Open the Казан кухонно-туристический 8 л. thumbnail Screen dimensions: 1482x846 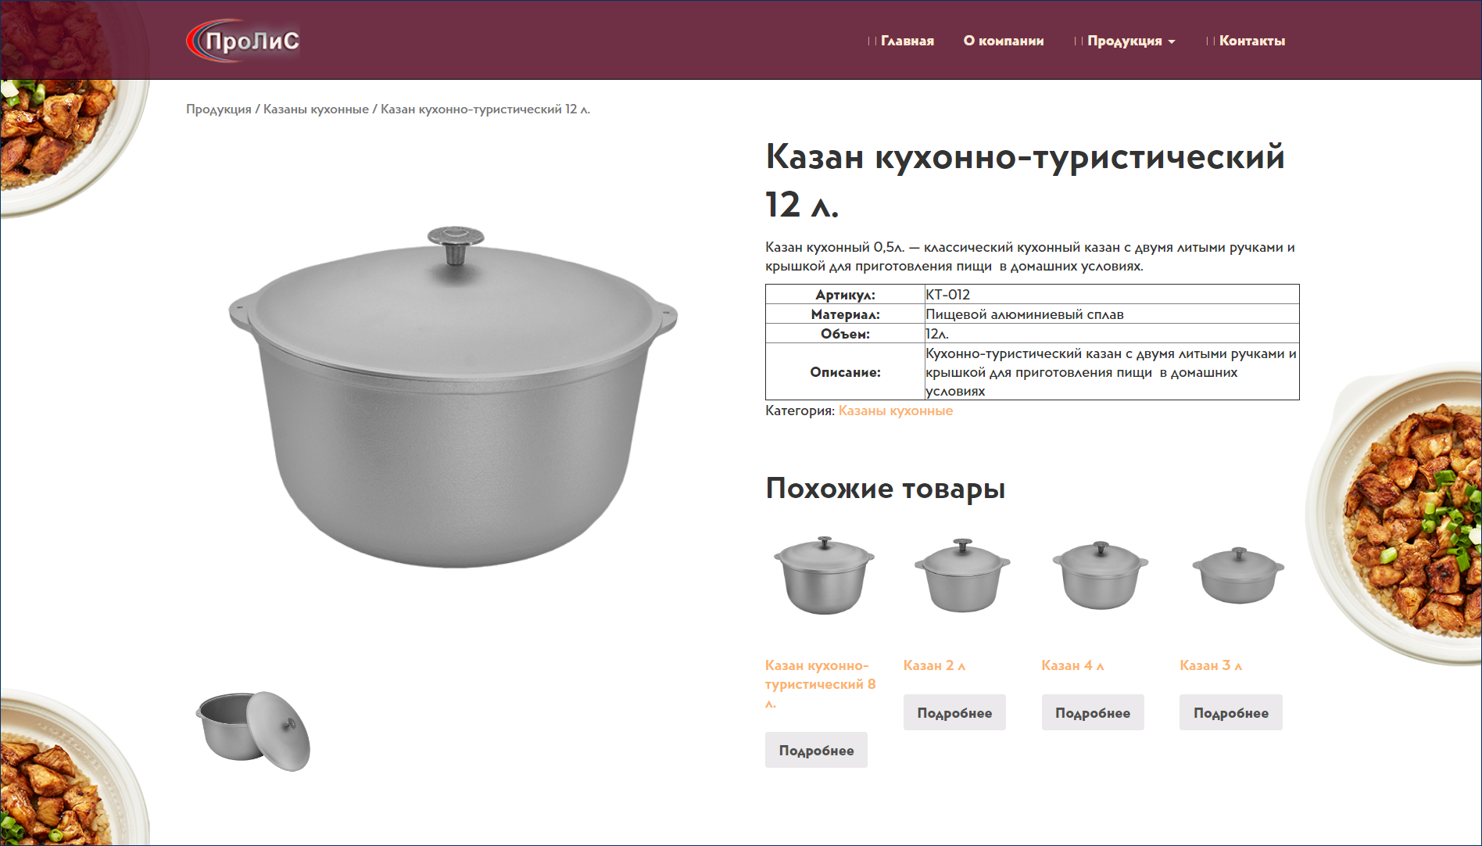(x=824, y=575)
